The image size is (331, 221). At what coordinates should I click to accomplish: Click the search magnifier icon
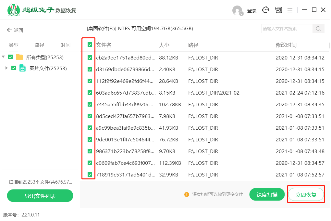click(x=318, y=29)
